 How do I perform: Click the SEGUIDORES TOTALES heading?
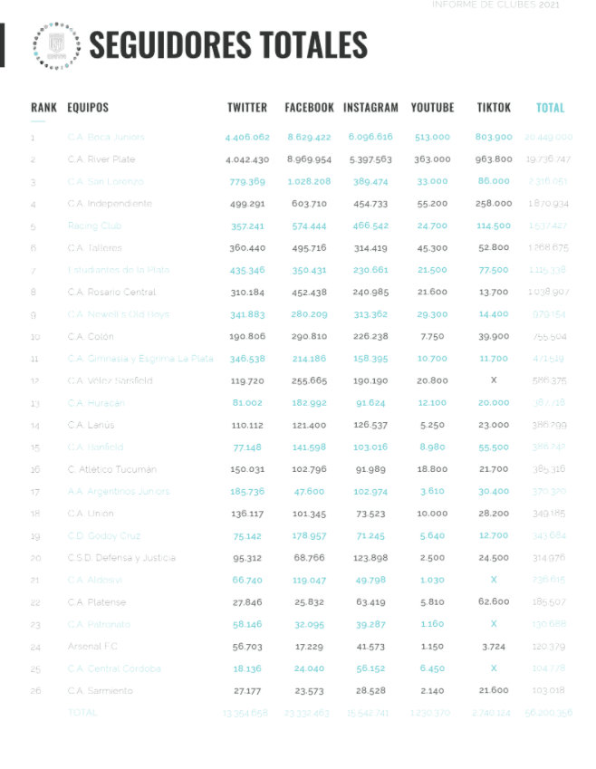(x=228, y=44)
